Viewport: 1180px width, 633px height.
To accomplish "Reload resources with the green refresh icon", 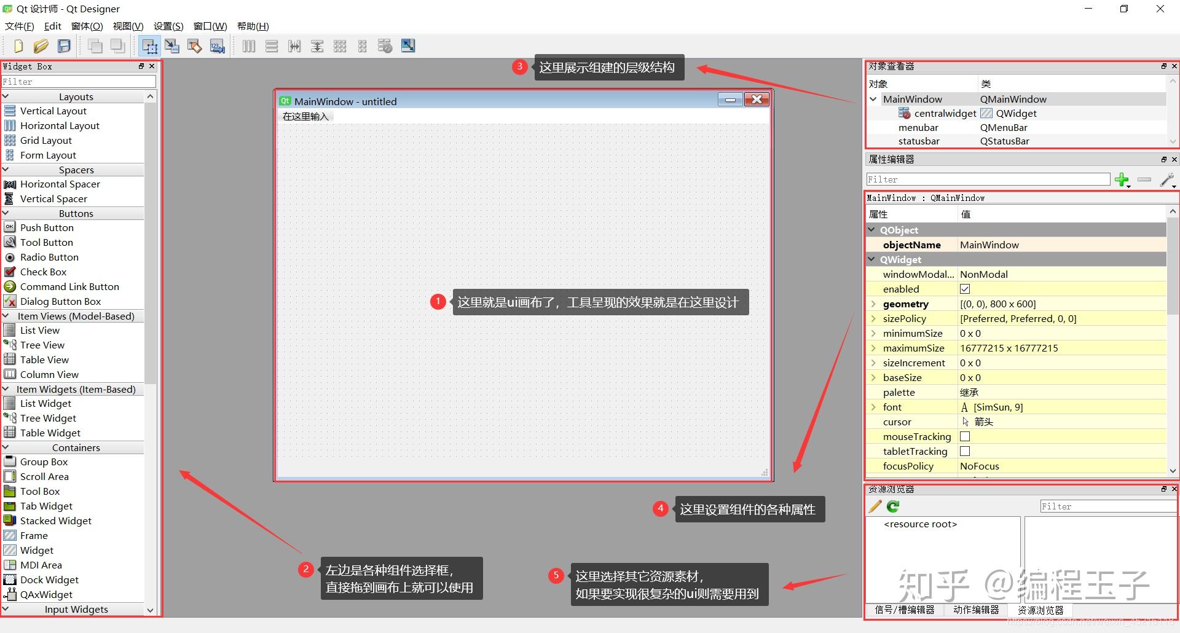I will click(892, 506).
